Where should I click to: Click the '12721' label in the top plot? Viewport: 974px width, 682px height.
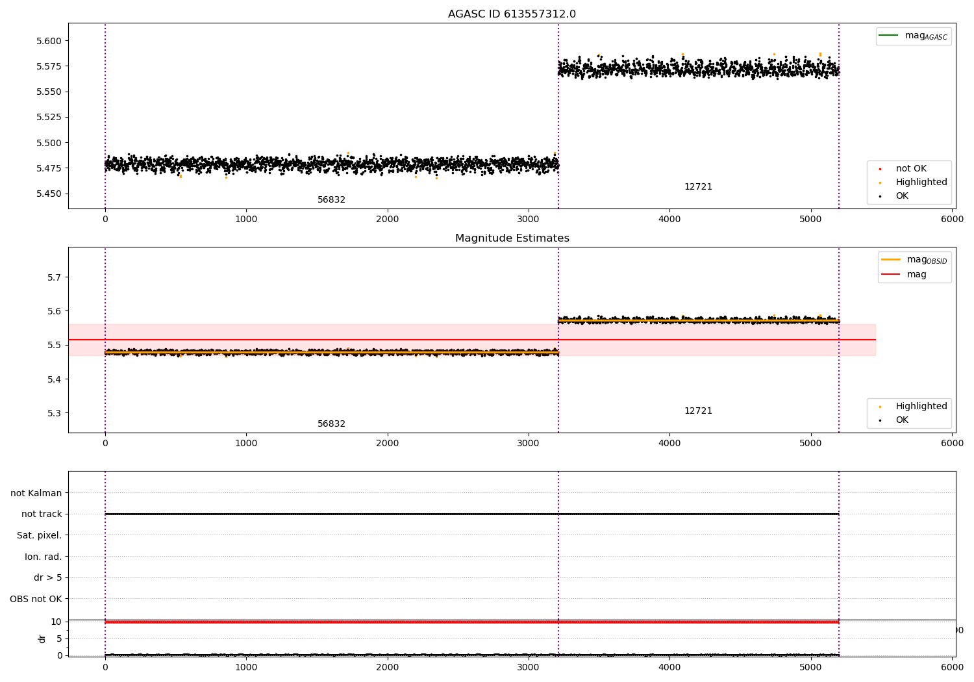click(698, 186)
